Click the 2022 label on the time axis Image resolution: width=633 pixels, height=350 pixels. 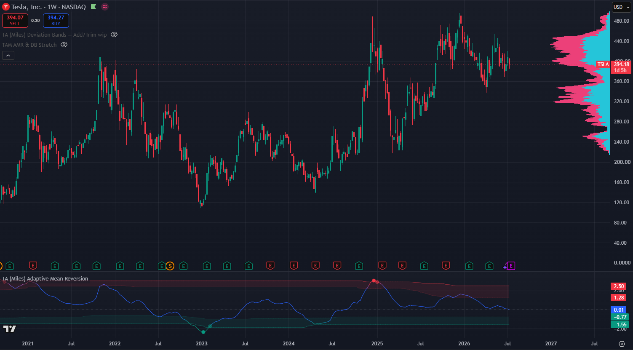115,344
